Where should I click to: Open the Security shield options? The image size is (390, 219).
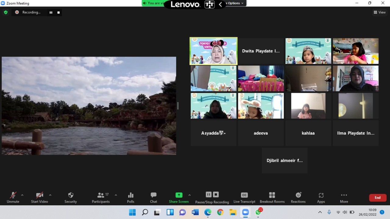click(71, 197)
